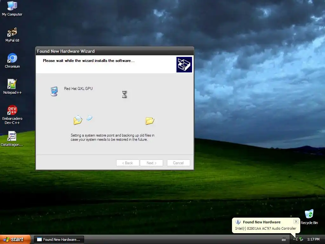Launch the MyPal 68 browser shortcut

click(x=12, y=35)
